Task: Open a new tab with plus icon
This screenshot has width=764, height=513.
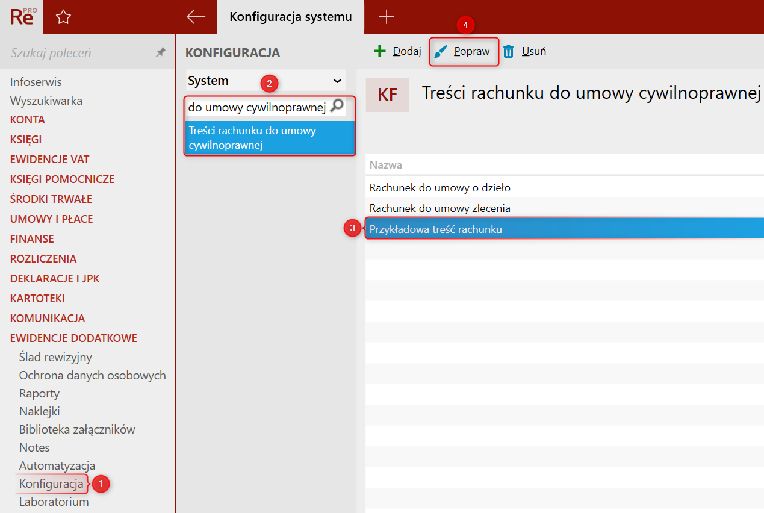Action: coord(386,17)
